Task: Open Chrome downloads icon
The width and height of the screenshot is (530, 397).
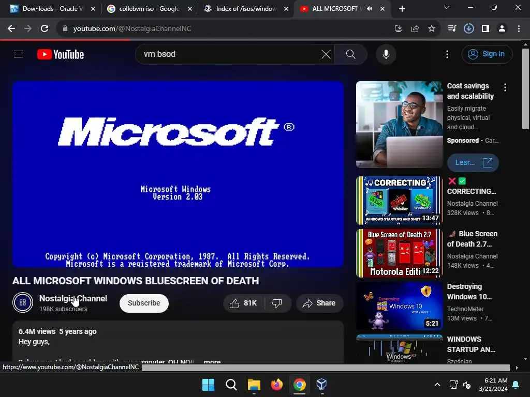Action: click(468, 29)
